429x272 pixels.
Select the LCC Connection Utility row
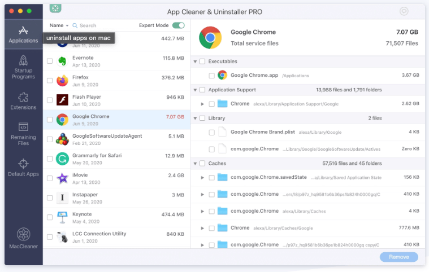pos(117,237)
